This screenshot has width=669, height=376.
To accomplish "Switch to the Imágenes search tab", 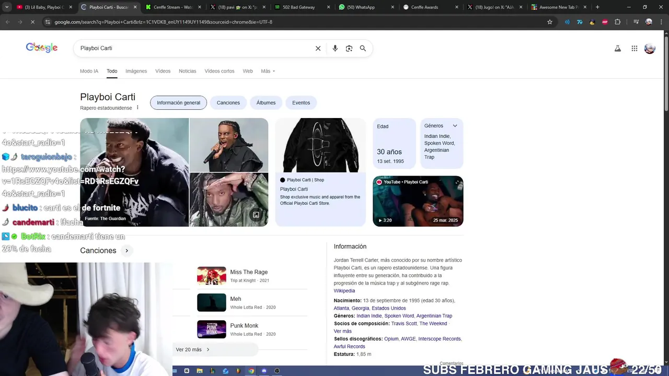I will (136, 71).
